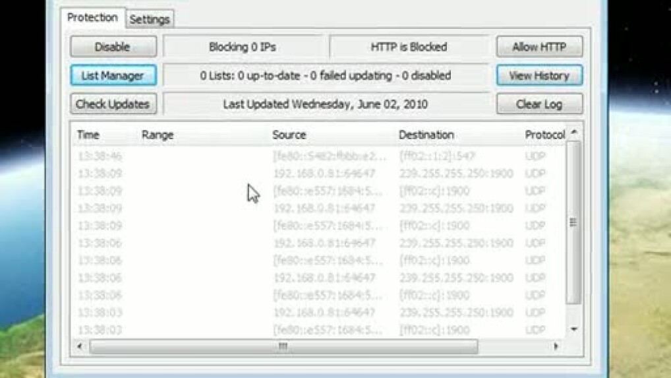Clear the log entries

[x=539, y=104]
